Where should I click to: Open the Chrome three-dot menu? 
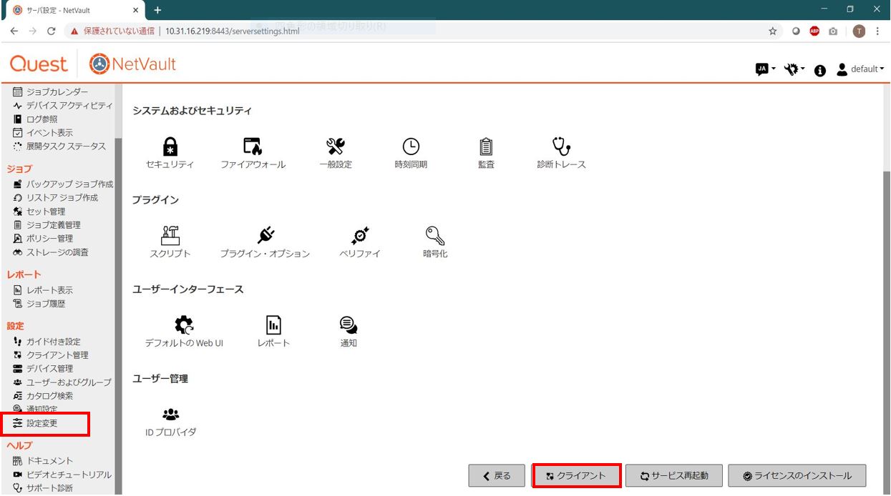[877, 31]
